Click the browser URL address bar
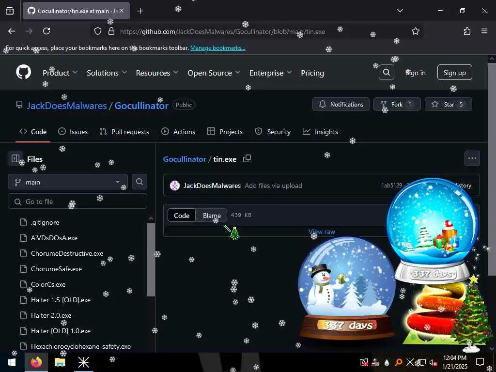 (x=256, y=31)
